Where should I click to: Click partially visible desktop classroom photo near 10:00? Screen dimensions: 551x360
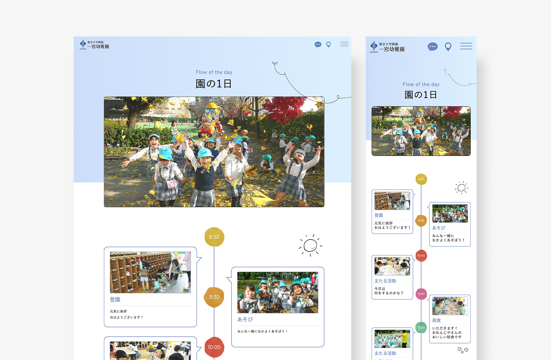(150, 351)
